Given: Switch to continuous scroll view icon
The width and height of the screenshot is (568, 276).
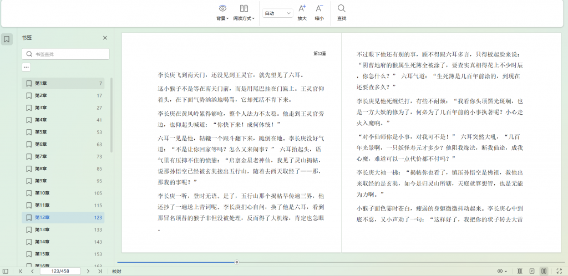Looking at the screenshot, I should 520,271.
